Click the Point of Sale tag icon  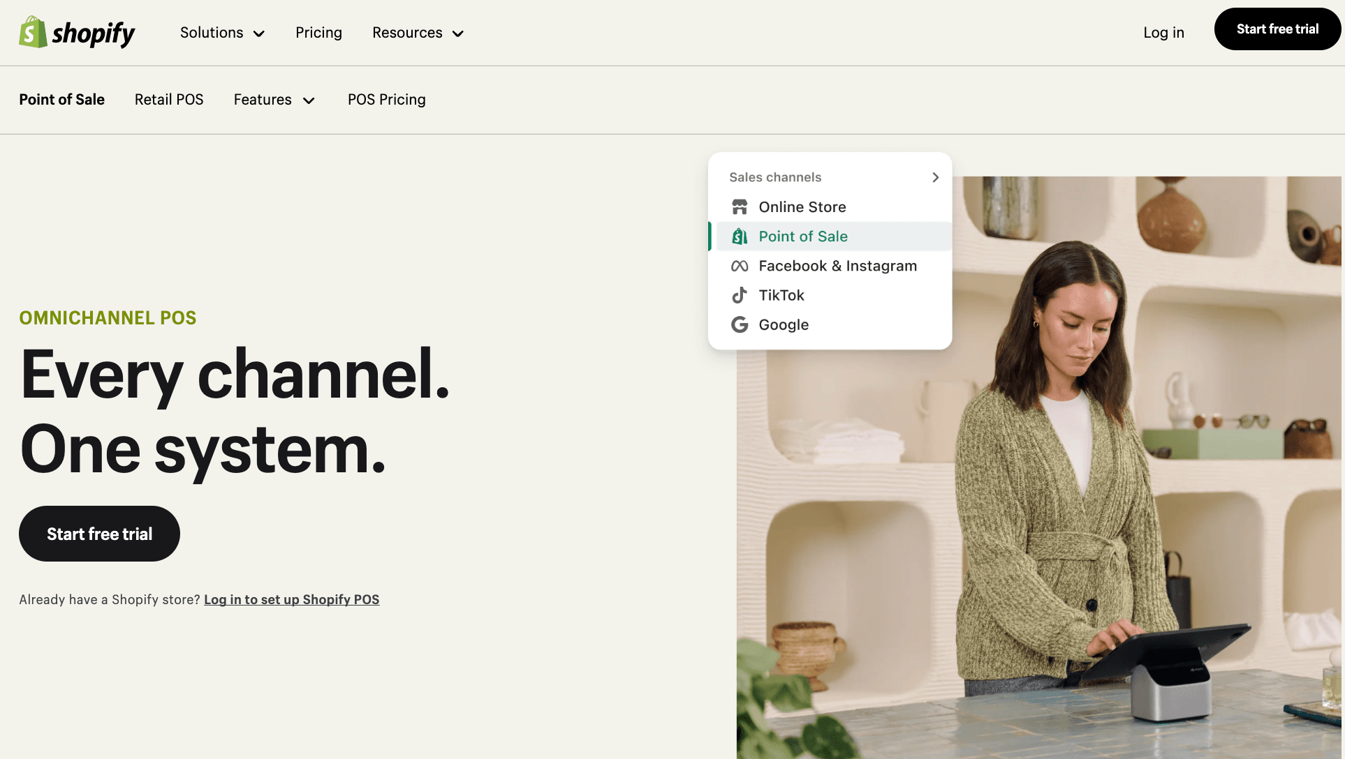click(x=740, y=236)
